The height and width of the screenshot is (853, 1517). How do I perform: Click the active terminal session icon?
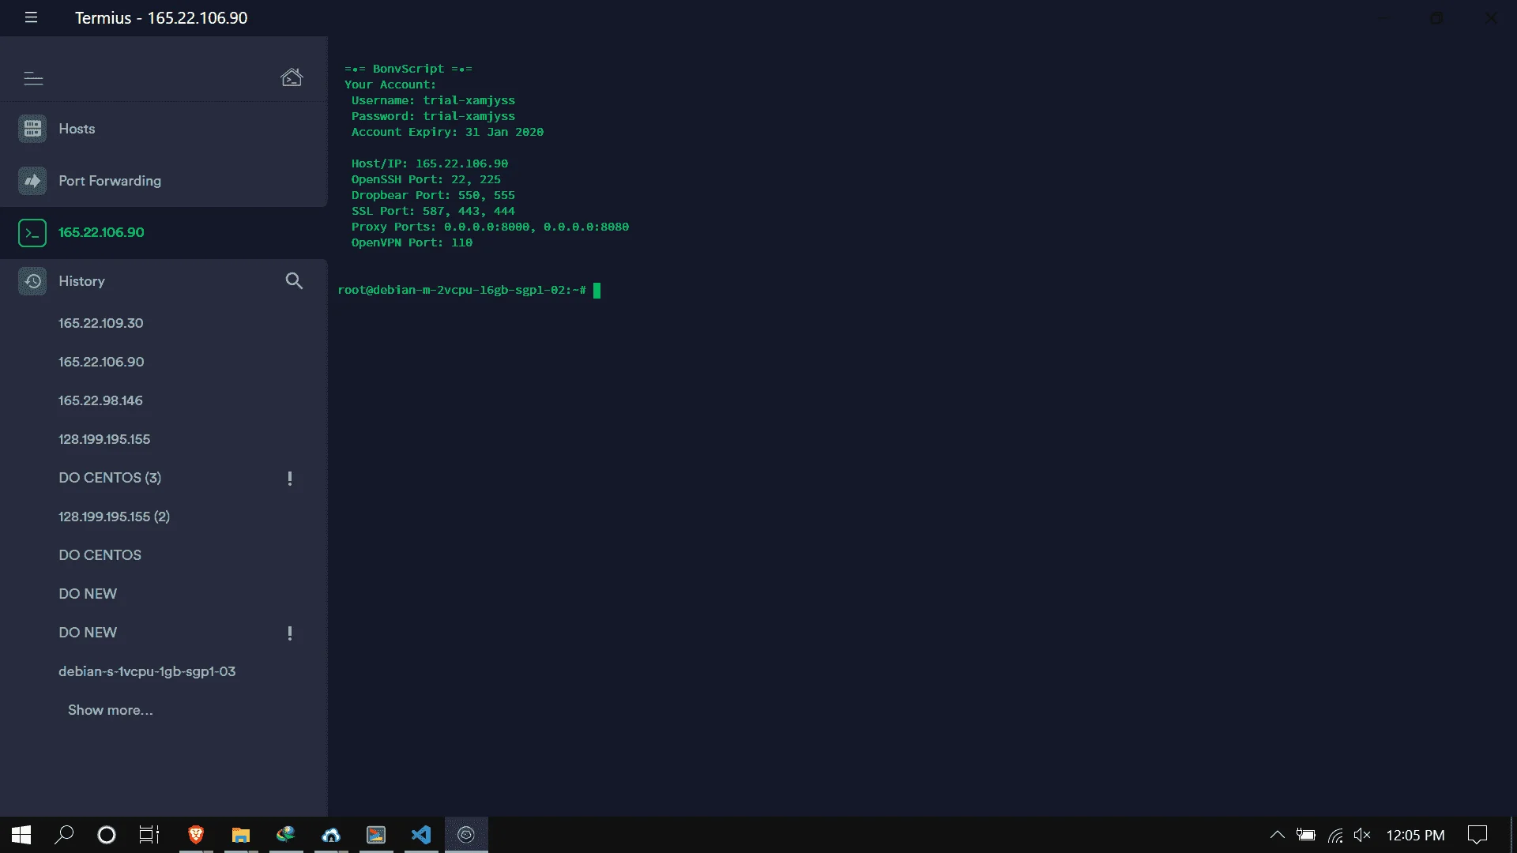32,233
